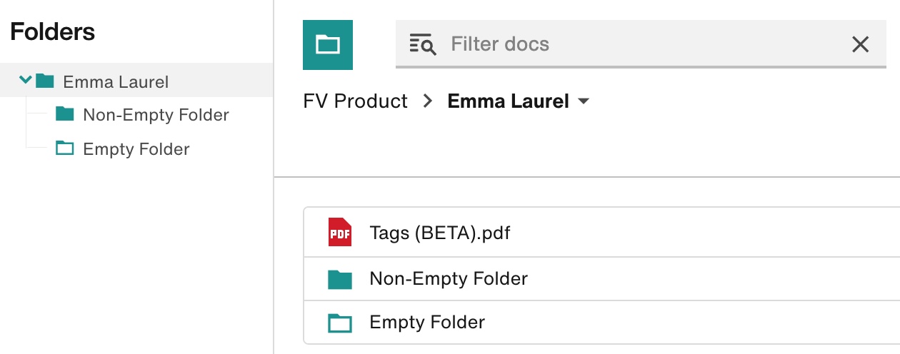This screenshot has height=354, width=900.
Task: Select Emma Laurel label in the Folders tree
Action: [116, 82]
